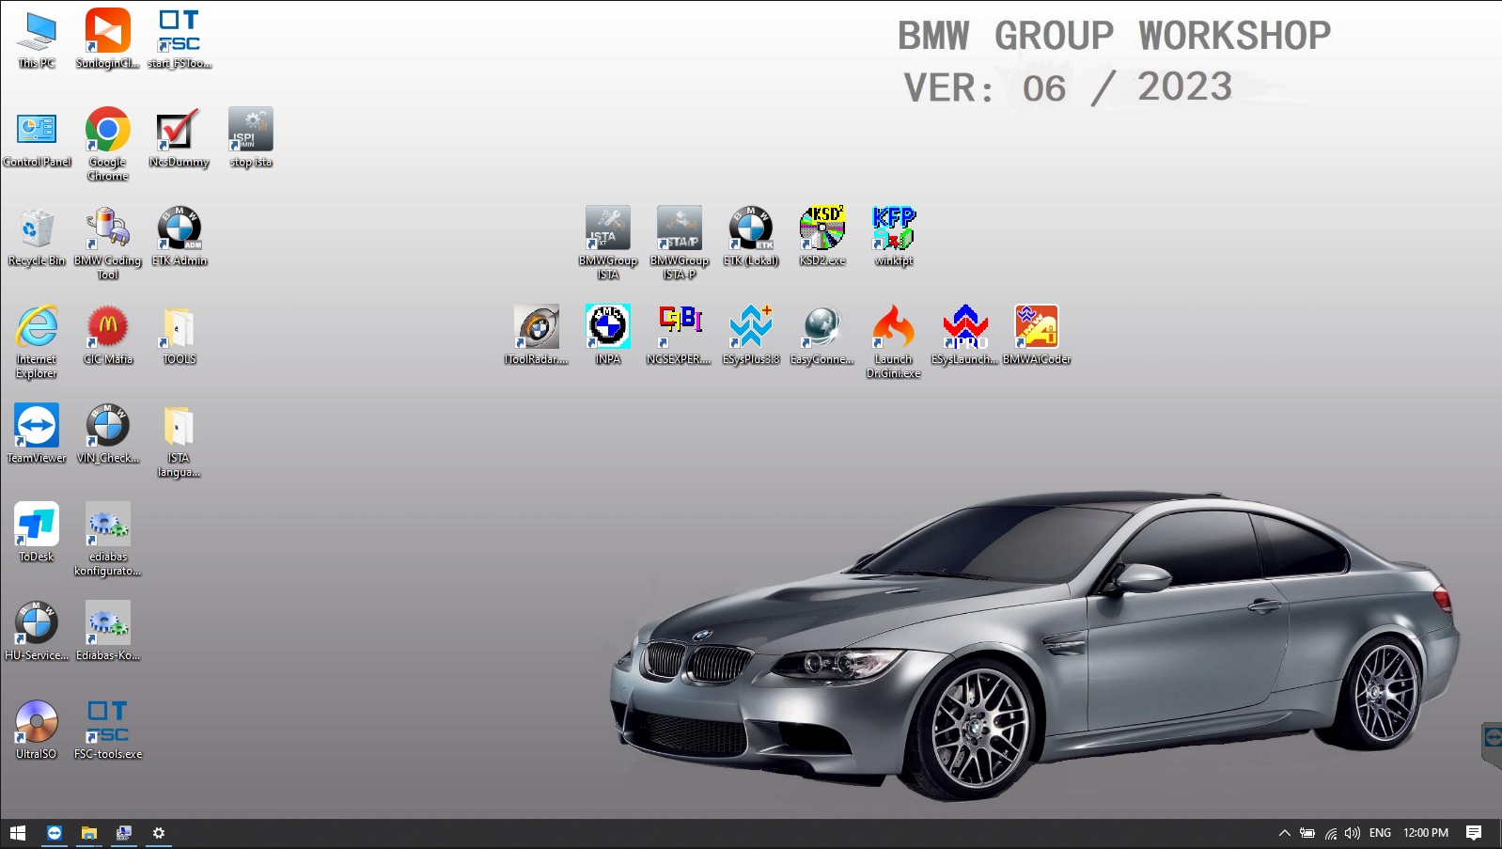The height and width of the screenshot is (849, 1502).
Task: Click the battery power tray icon
Action: coord(1307,833)
